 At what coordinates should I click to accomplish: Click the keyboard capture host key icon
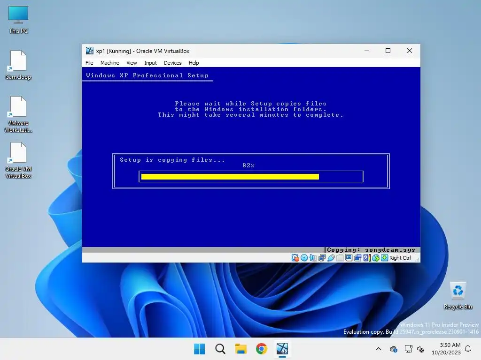coord(384,258)
